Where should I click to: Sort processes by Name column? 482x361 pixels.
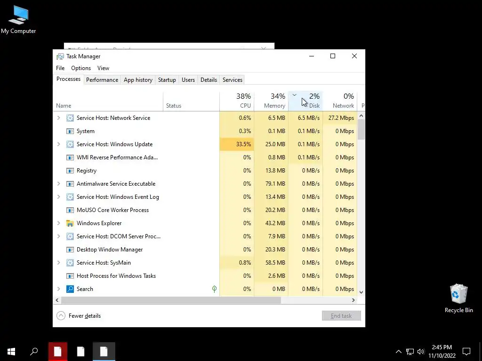(x=108, y=101)
